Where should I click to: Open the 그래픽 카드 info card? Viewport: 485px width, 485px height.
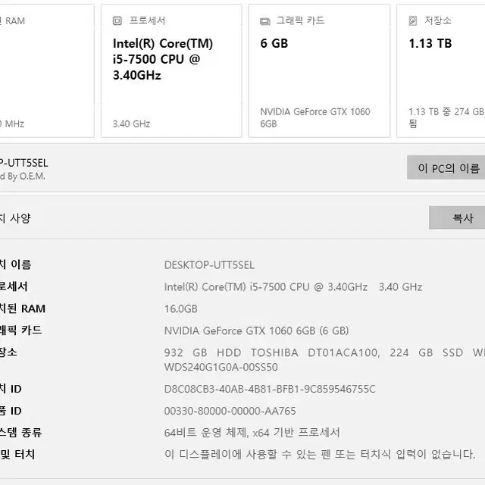pyautogui.click(x=319, y=70)
